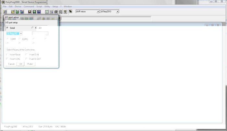The height and width of the screenshot is (131, 227).
Task: Click the help question mark icon
Action: point(65,11)
